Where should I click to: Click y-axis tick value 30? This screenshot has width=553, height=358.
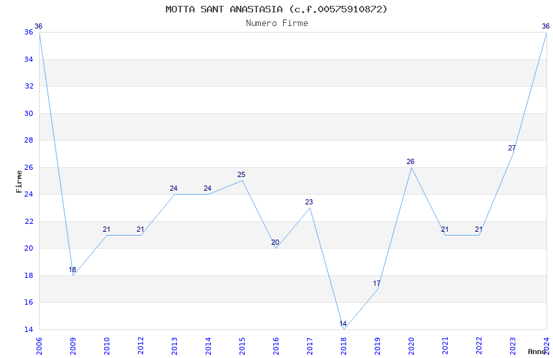pyautogui.click(x=29, y=113)
